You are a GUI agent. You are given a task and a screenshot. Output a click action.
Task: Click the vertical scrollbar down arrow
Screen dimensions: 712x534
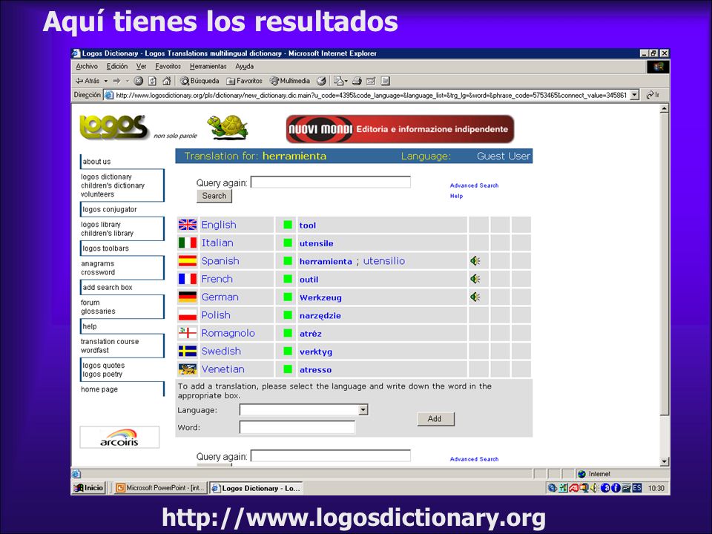[664, 462]
